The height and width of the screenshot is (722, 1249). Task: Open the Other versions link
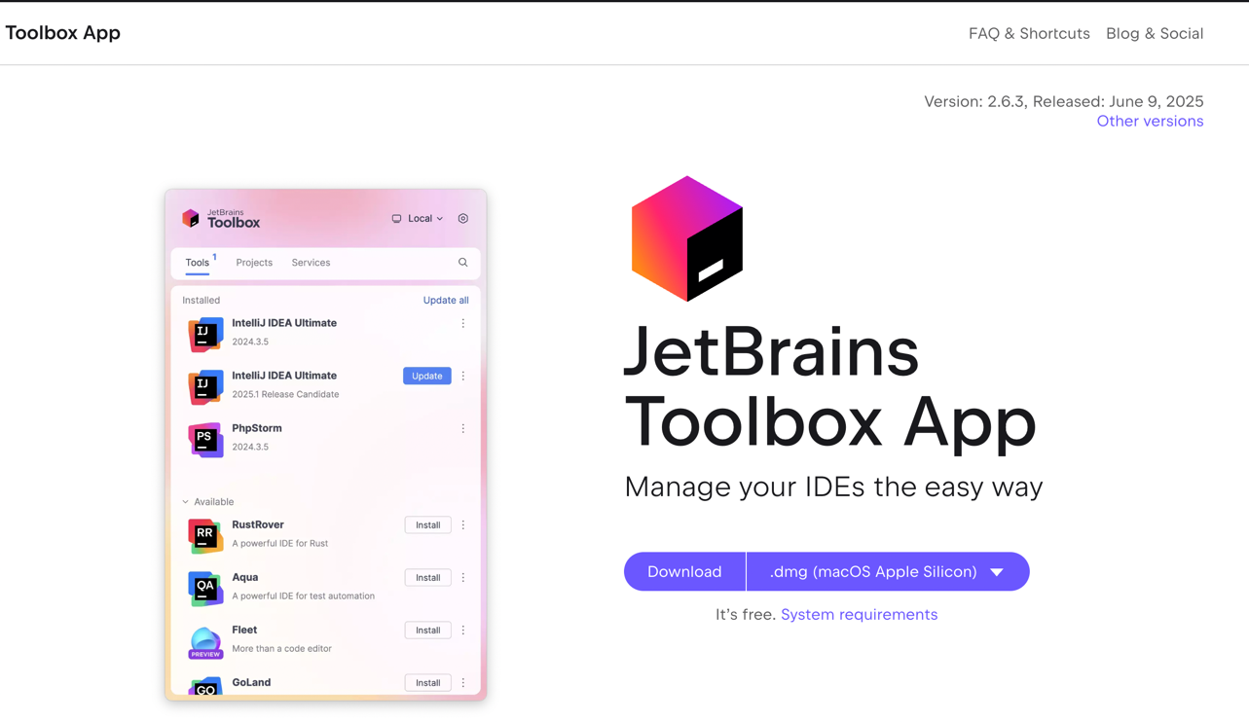[x=1149, y=122]
